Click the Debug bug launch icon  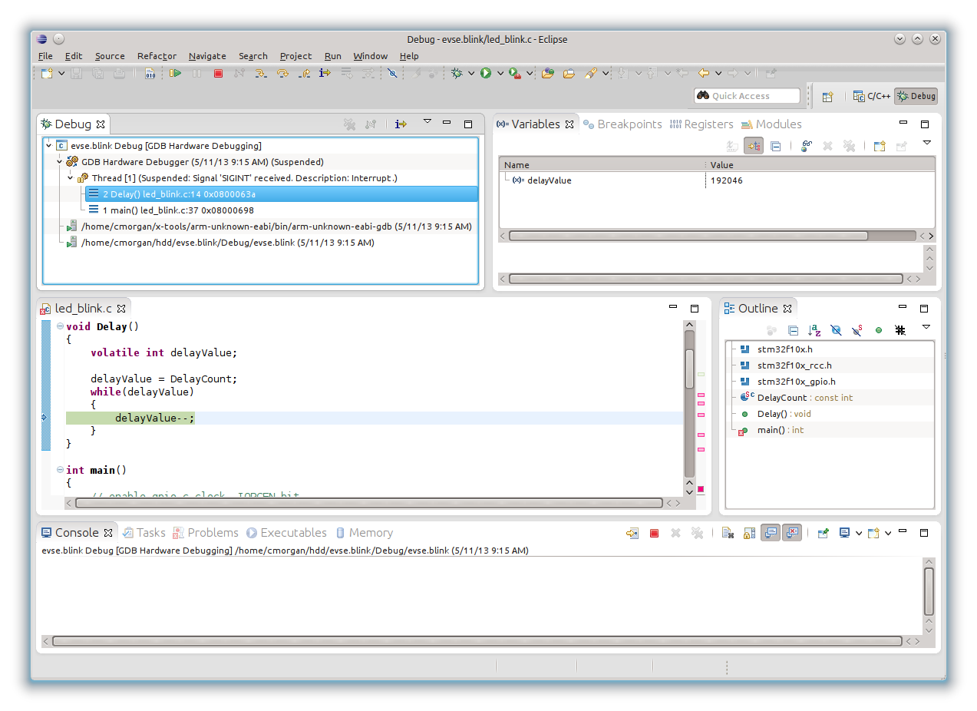(x=457, y=73)
